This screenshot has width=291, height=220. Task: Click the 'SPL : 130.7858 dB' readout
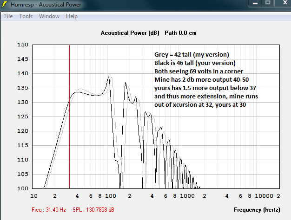coord(93,210)
